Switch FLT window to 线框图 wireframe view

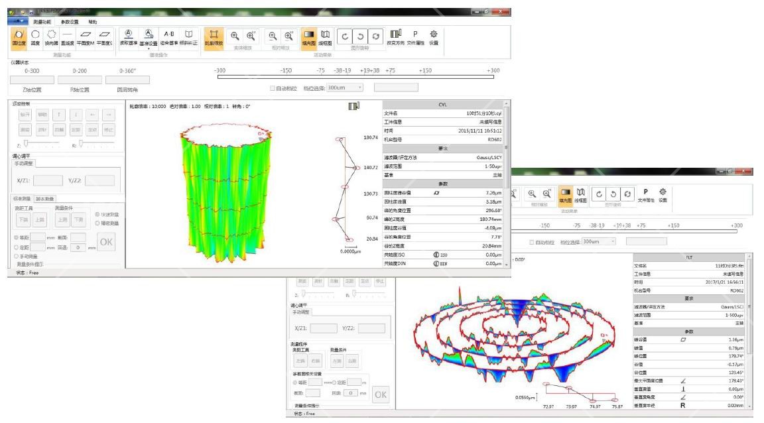point(580,195)
